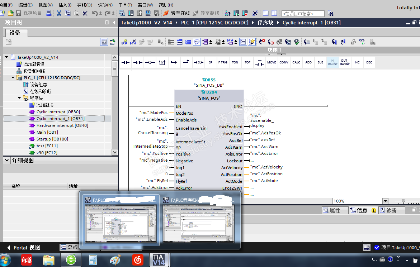
Task: Click 转至在线 go online button
Action: [x=176, y=13]
